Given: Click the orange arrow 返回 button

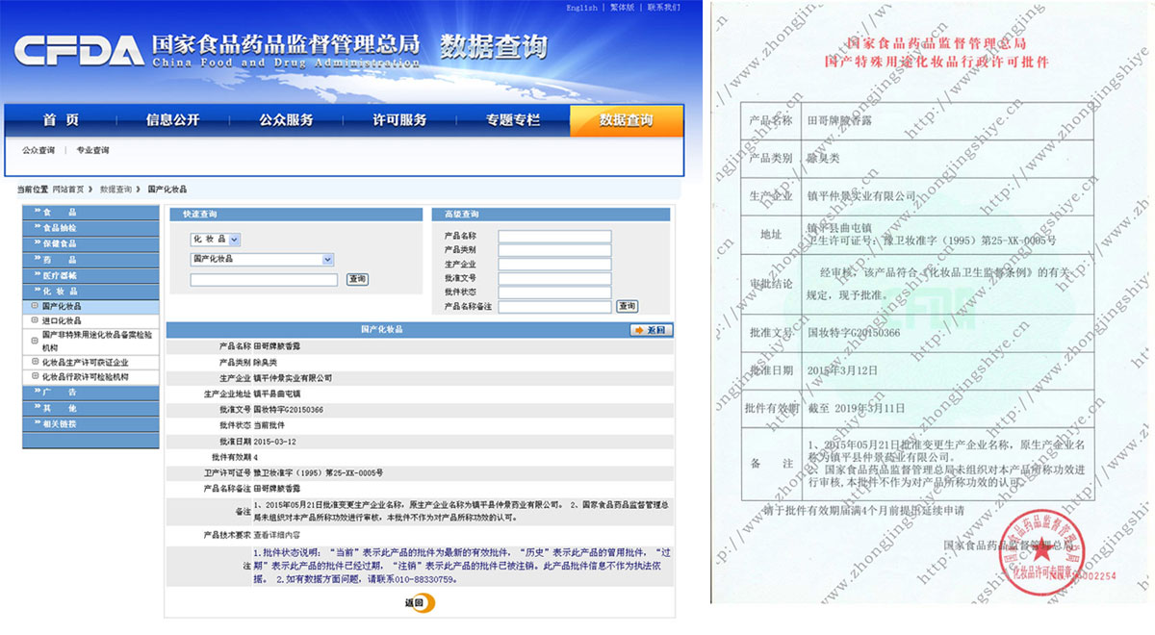Looking at the screenshot, I should tap(652, 330).
